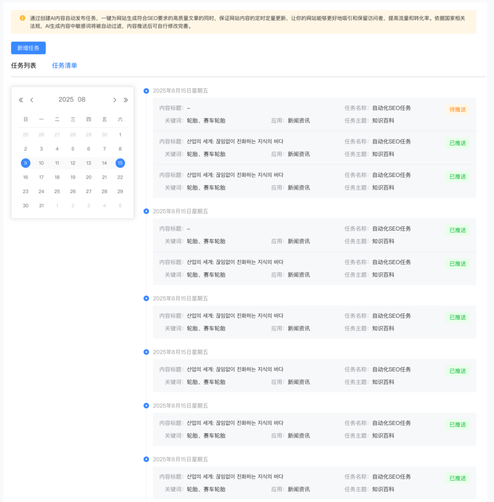Open the 任务清单 tab
This screenshot has height=502, width=494.
pyautogui.click(x=64, y=65)
